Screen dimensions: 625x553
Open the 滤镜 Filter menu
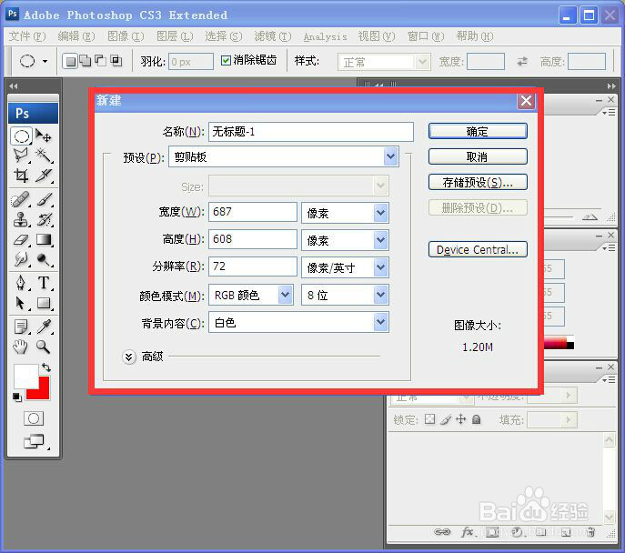[273, 36]
